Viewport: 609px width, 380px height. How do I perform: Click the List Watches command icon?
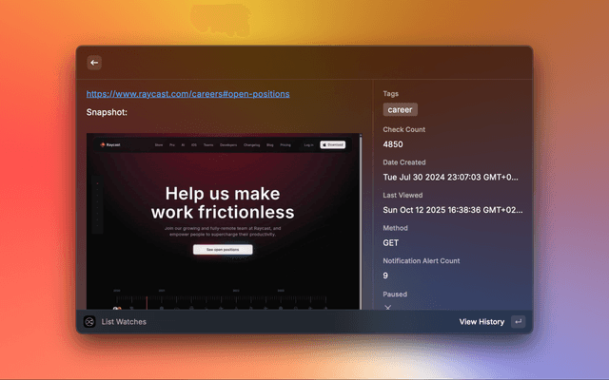pos(89,322)
